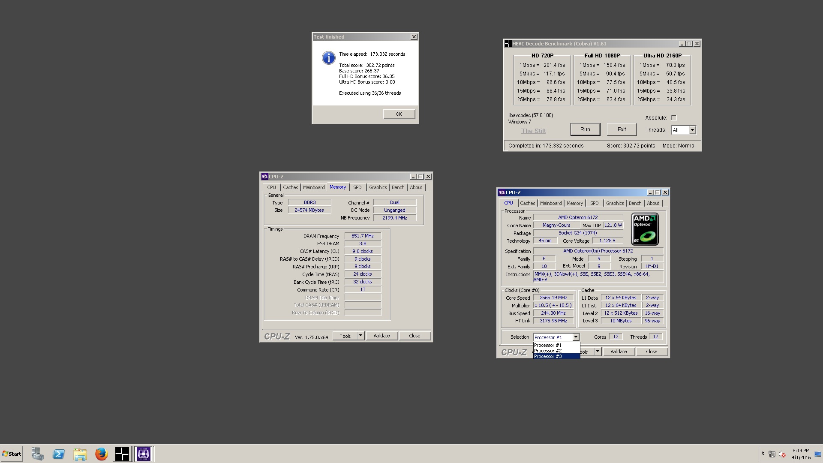
Task: Click Close button in processor CPU-Z window
Action: (652, 352)
